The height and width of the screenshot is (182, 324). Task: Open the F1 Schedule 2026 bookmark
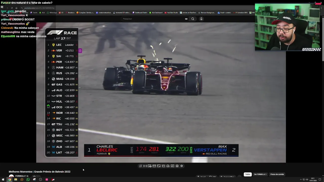[x=240, y=13]
